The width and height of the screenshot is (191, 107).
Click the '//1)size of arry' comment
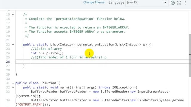coord(46,49)
